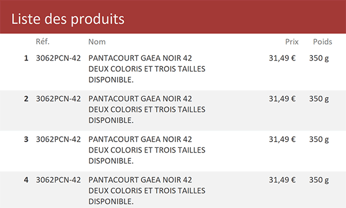Click the product name in row 3
This screenshot has height=208, width=346.
[146, 150]
